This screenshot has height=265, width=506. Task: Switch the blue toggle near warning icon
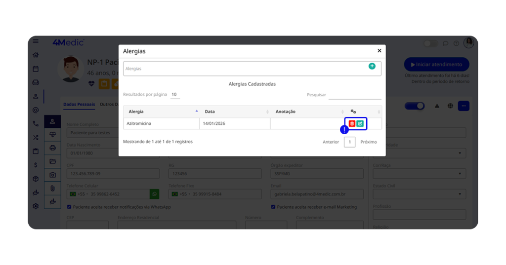pyautogui.click(x=415, y=106)
